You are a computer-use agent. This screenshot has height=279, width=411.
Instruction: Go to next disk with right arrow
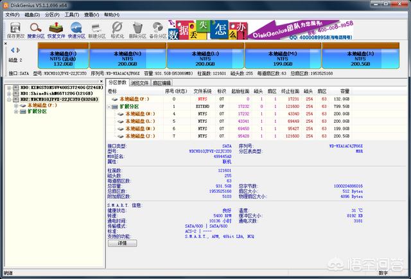18,50
